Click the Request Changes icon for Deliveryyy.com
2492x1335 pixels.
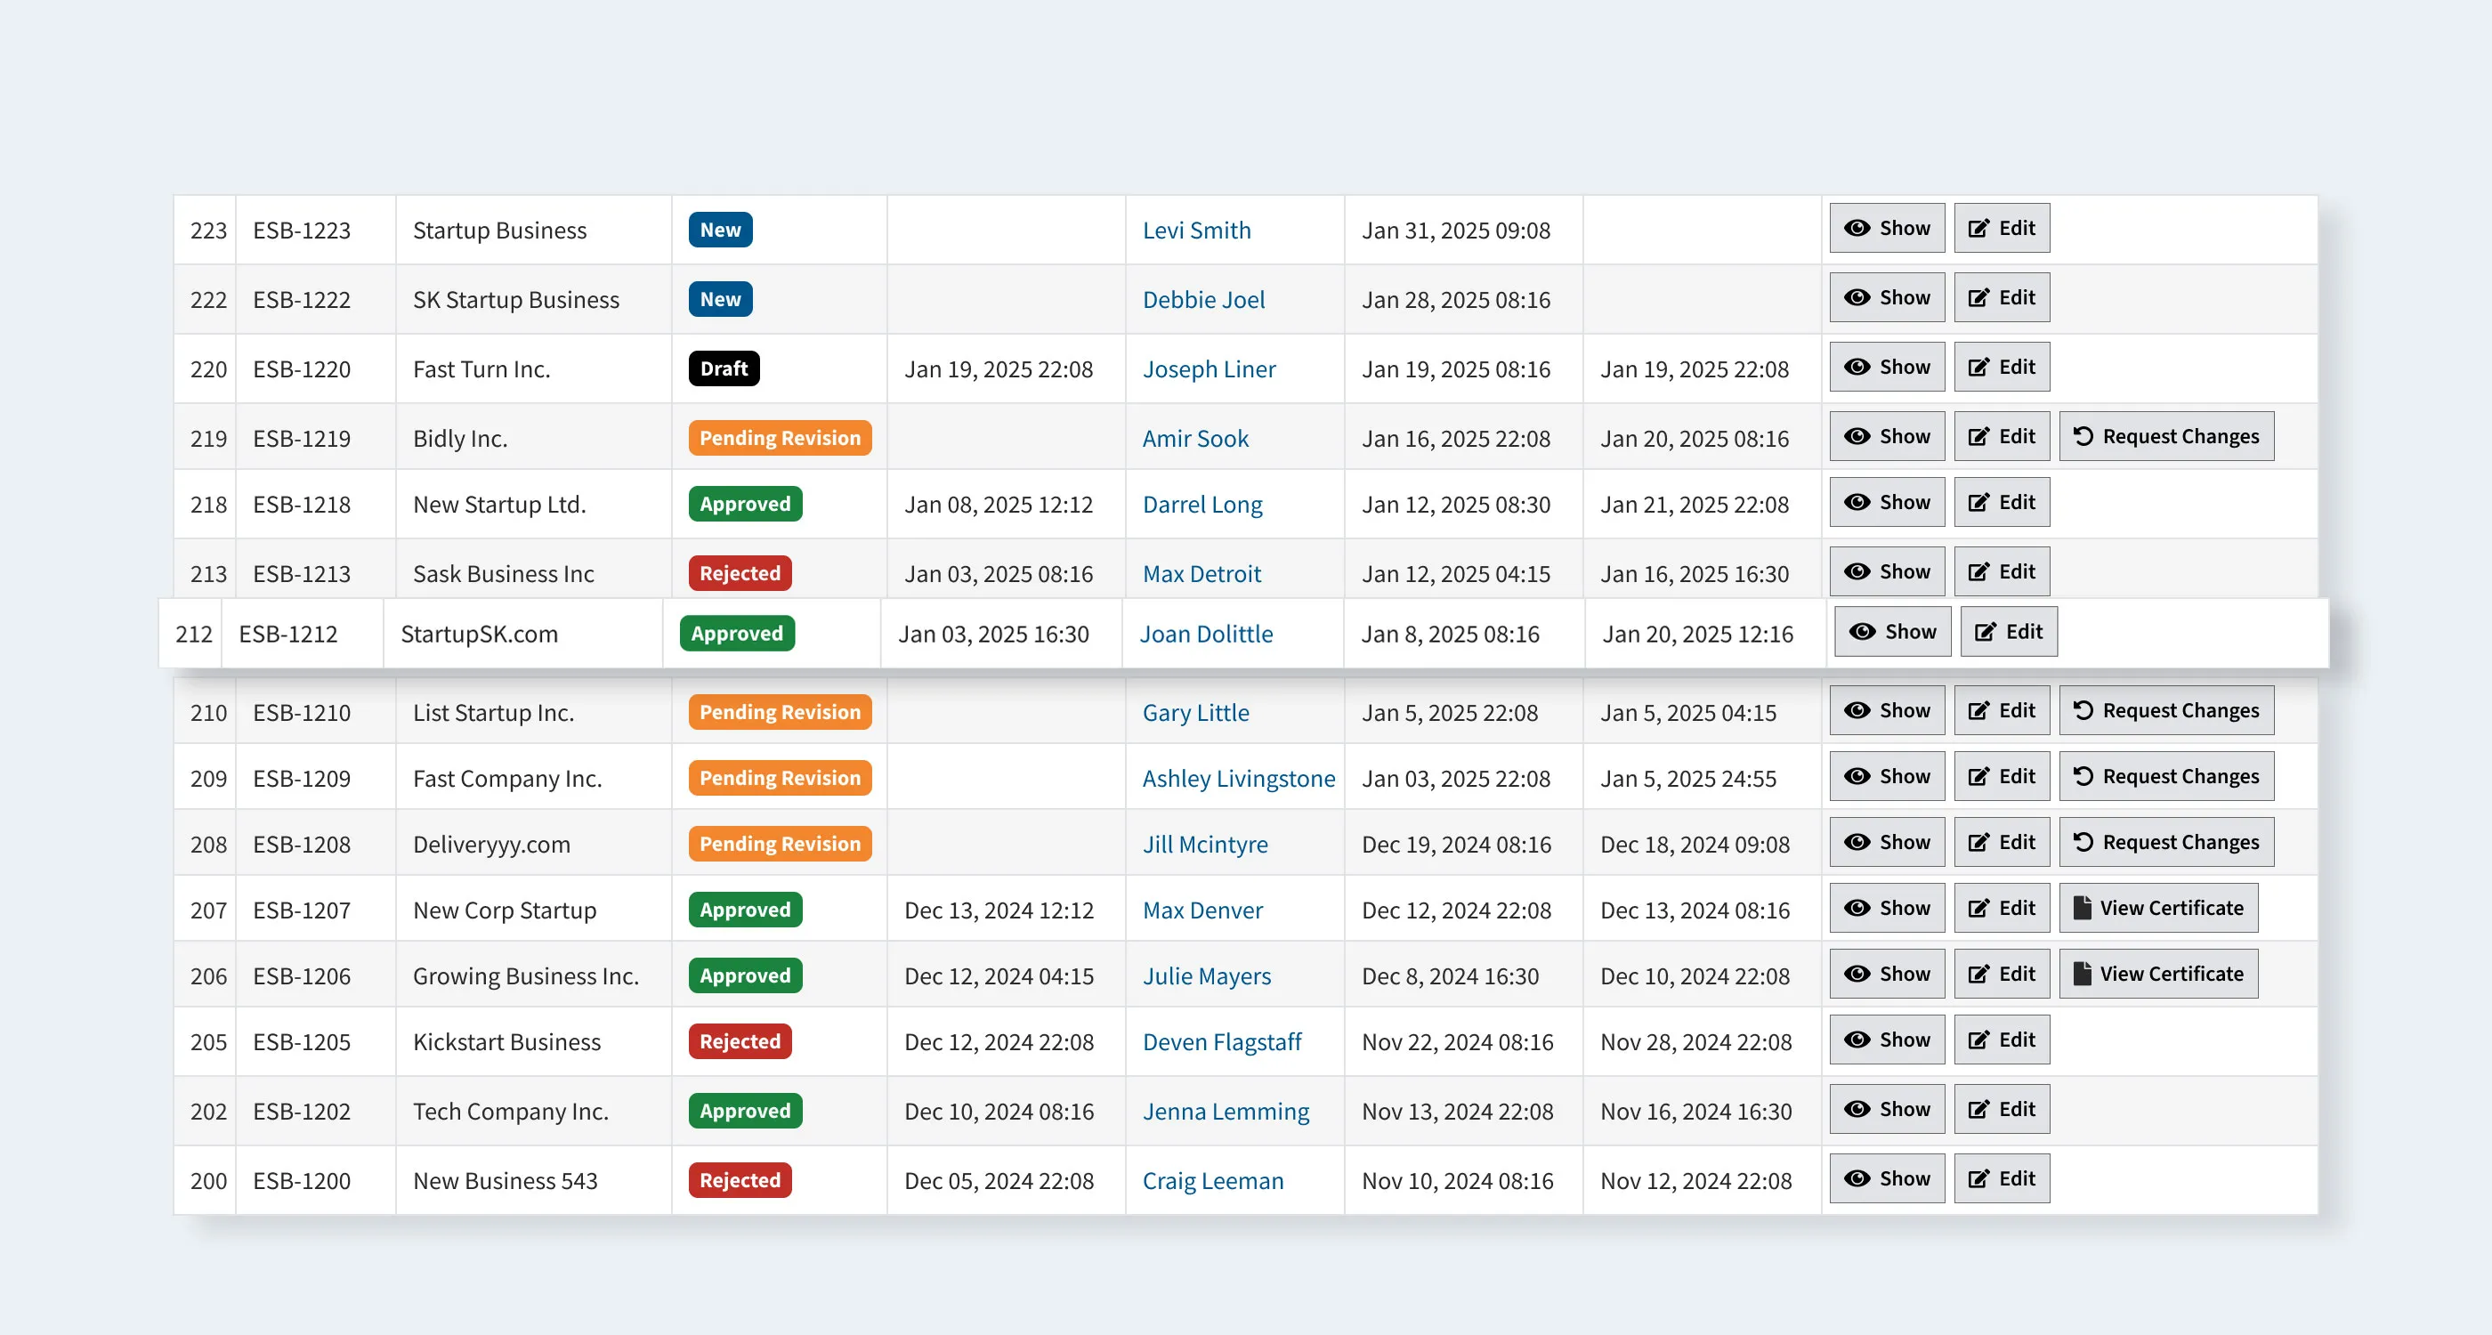[x=2083, y=842]
